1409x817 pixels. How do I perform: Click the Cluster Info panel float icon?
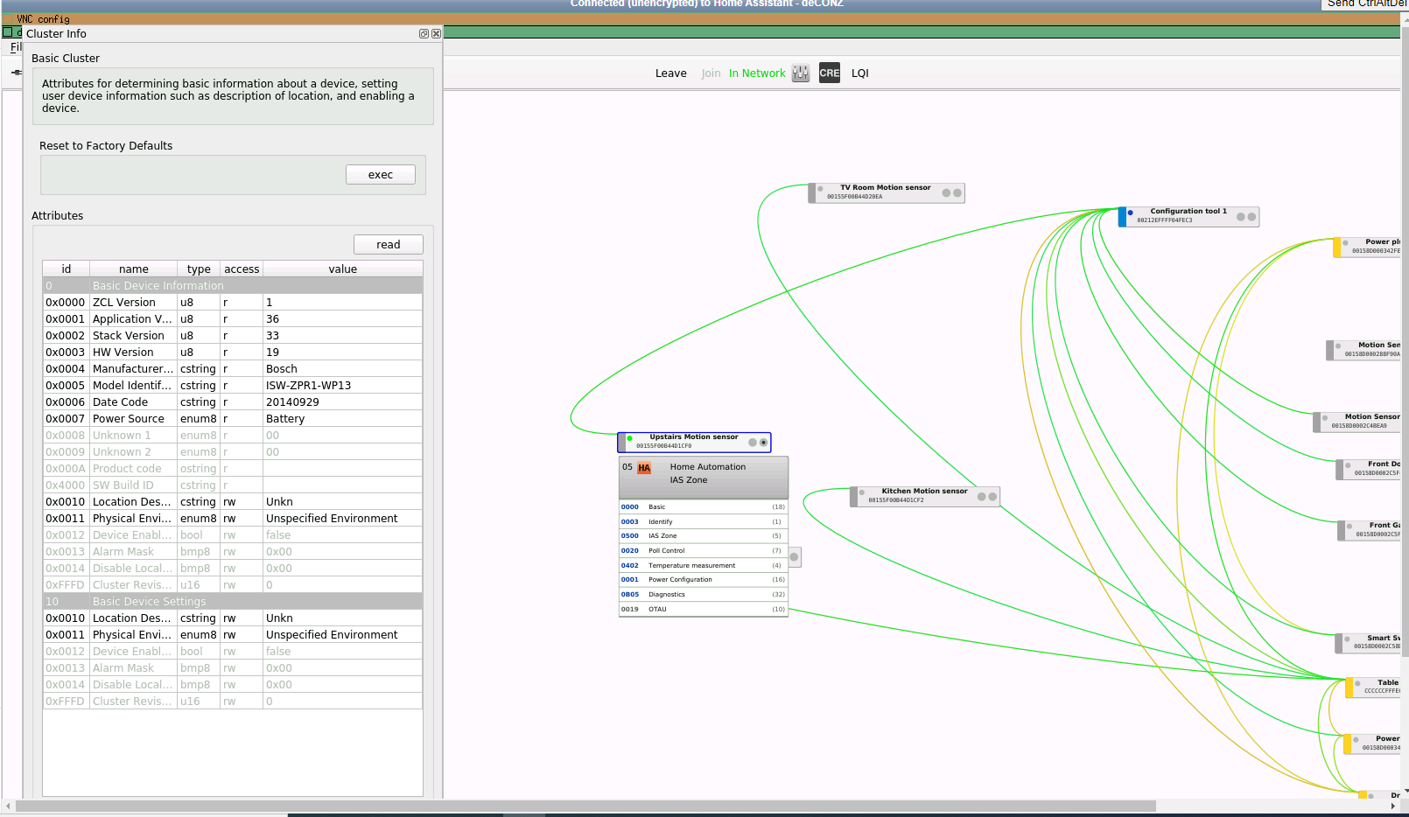[424, 34]
